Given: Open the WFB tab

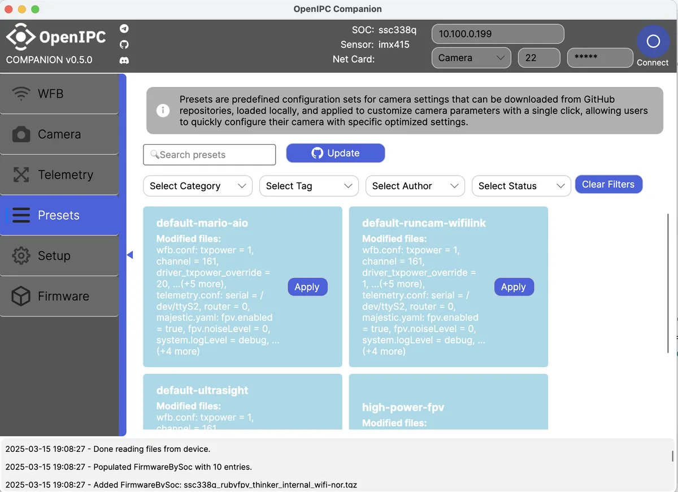Looking at the screenshot, I should click(x=59, y=94).
